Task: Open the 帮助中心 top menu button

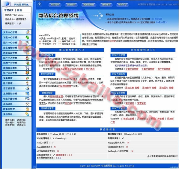Action: [x=122, y=5]
